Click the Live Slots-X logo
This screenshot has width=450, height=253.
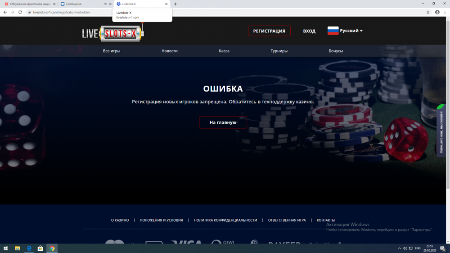coord(113,32)
